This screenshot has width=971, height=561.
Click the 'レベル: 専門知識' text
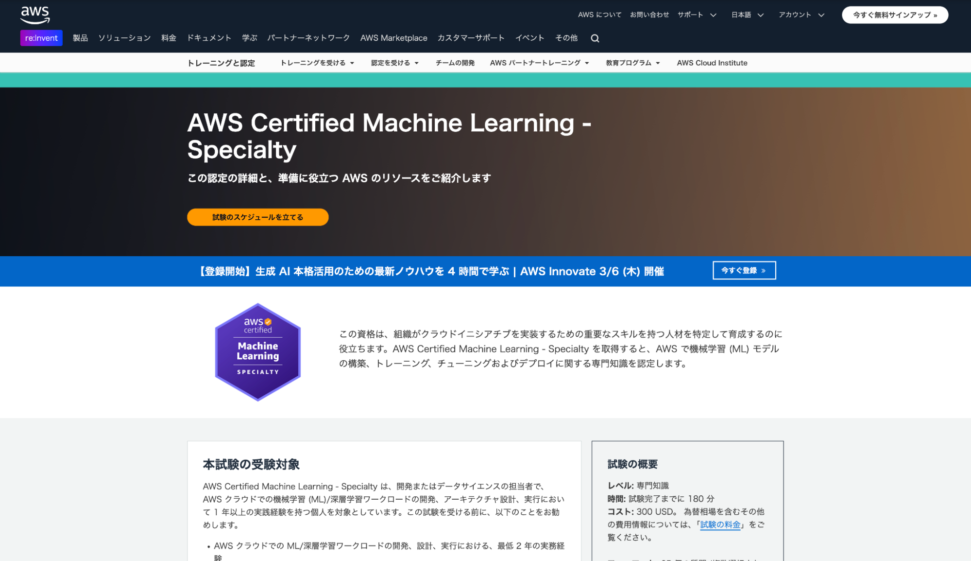(x=638, y=486)
